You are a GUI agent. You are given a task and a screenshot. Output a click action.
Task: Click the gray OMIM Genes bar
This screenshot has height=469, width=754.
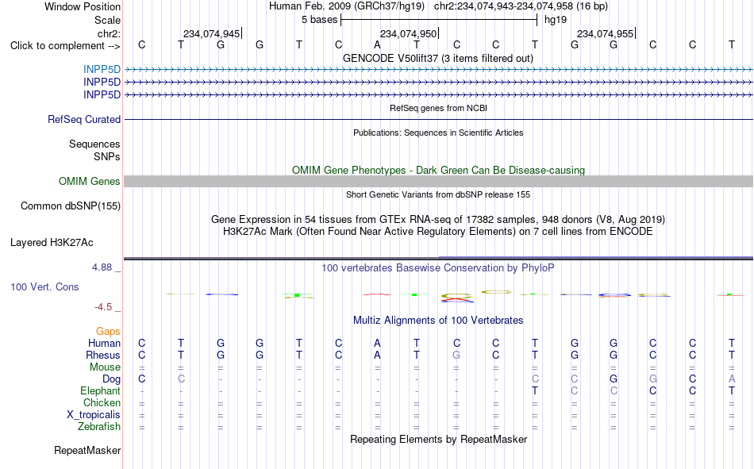[x=438, y=182]
